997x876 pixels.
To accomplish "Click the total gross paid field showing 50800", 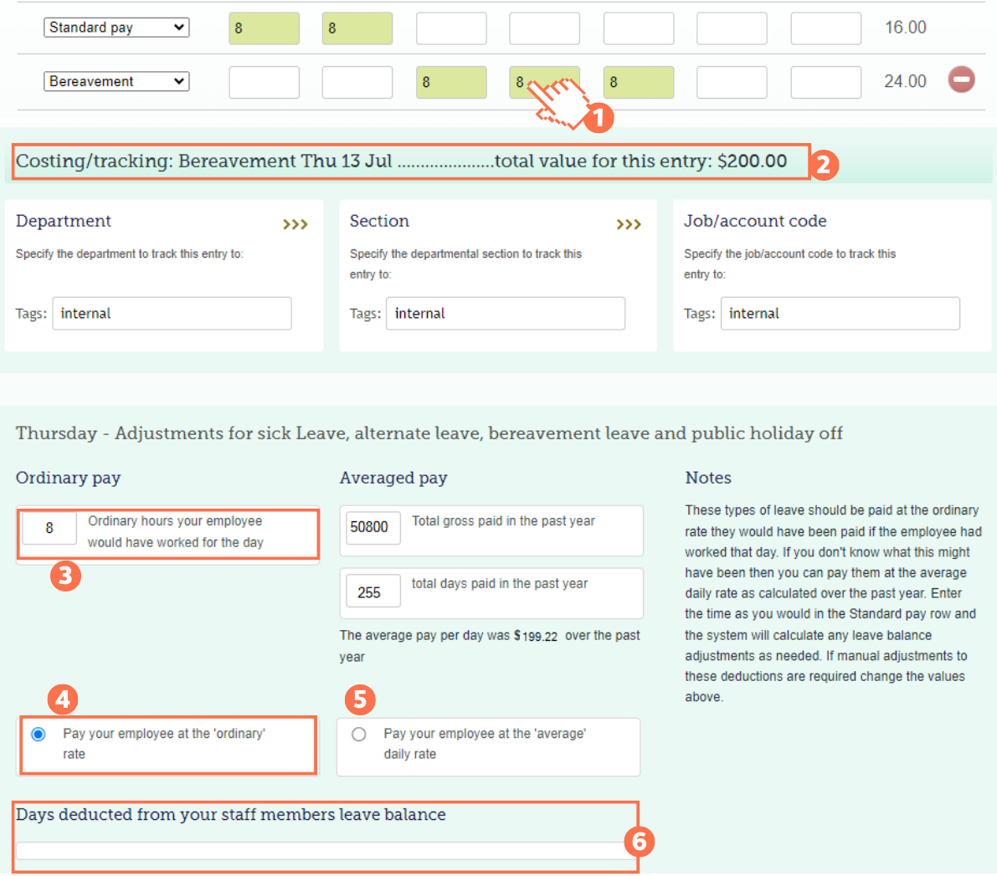I will tap(372, 528).
